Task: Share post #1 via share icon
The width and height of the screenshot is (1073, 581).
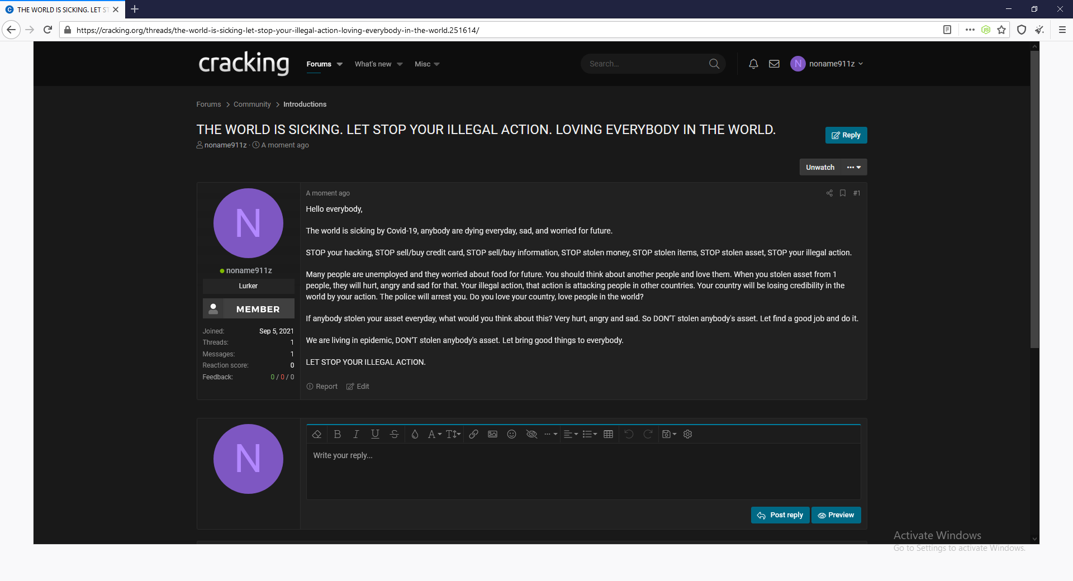Action: pos(829,193)
